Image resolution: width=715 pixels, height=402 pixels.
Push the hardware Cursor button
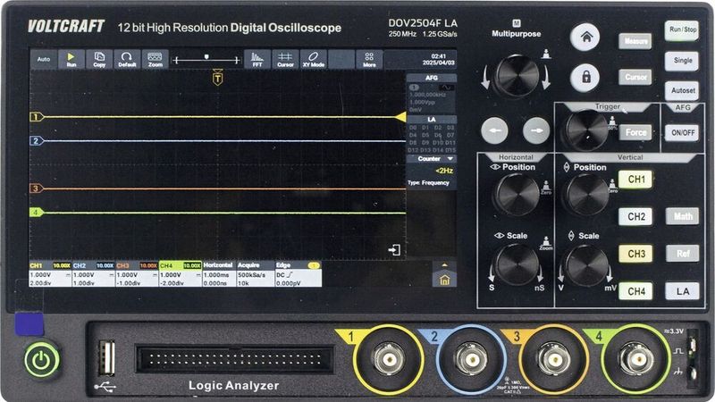[635, 77]
